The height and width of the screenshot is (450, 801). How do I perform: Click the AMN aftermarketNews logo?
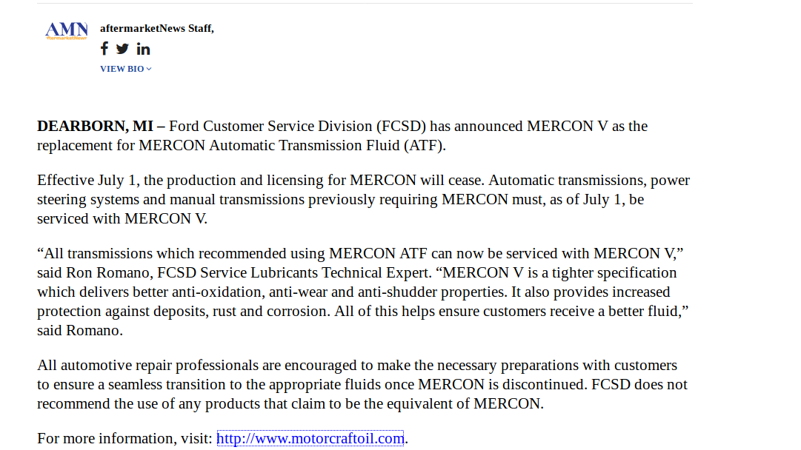coord(67,31)
